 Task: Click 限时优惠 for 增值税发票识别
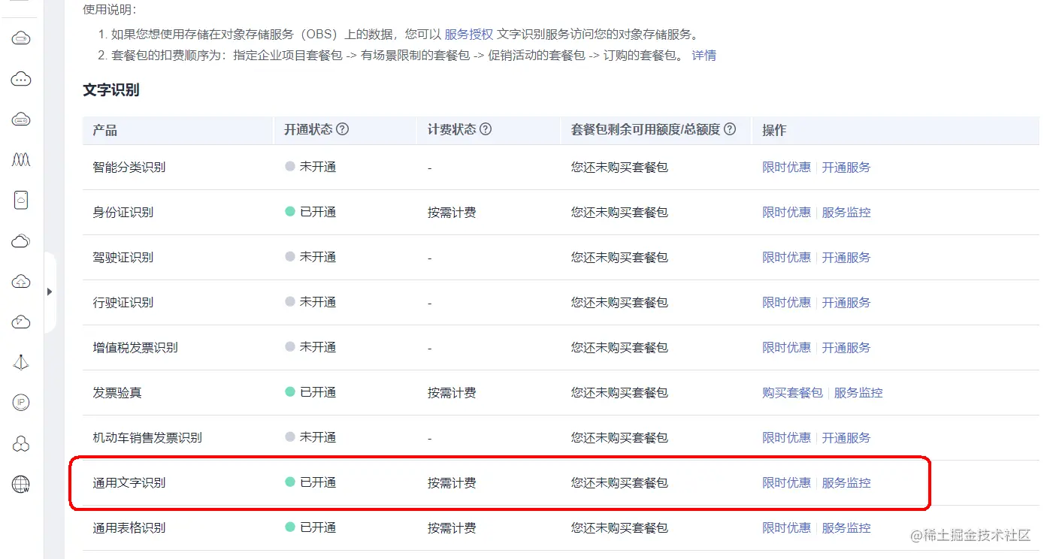(x=787, y=348)
